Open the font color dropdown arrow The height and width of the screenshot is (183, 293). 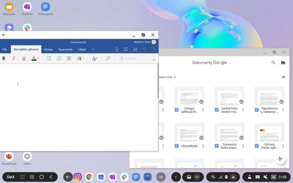click(x=38, y=58)
